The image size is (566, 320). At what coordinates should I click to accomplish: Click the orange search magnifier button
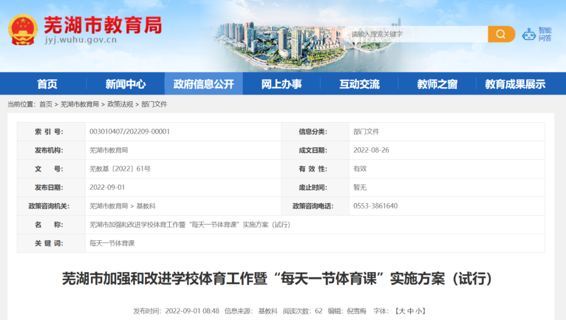click(501, 35)
